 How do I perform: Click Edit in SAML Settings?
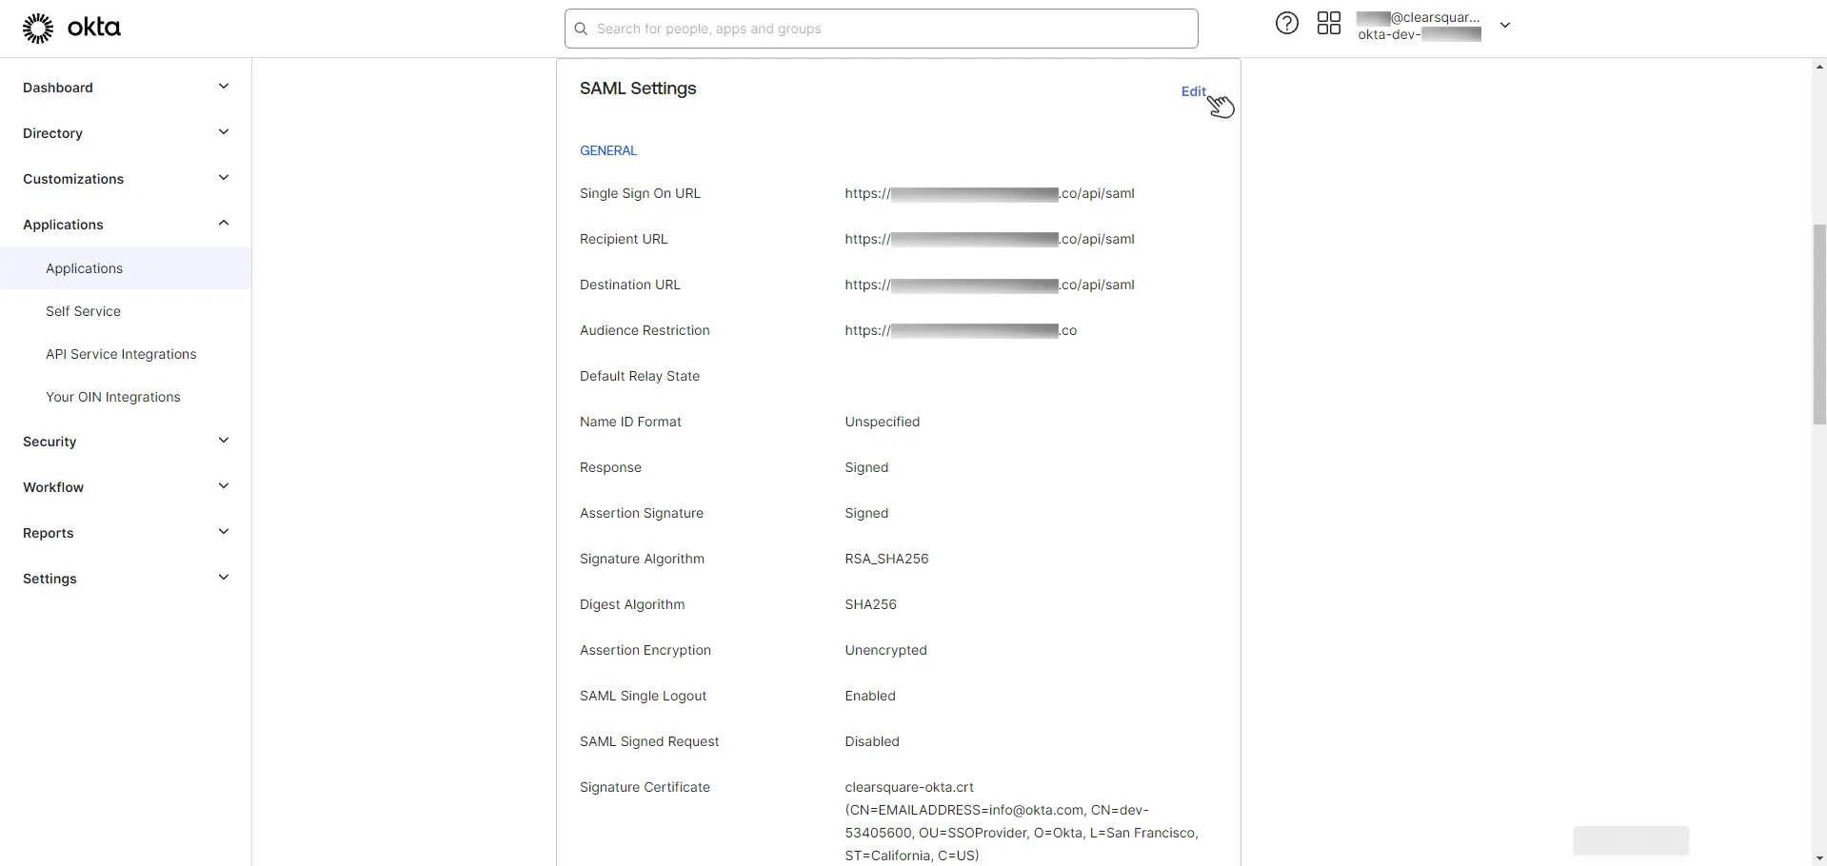(x=1193, y=91)
